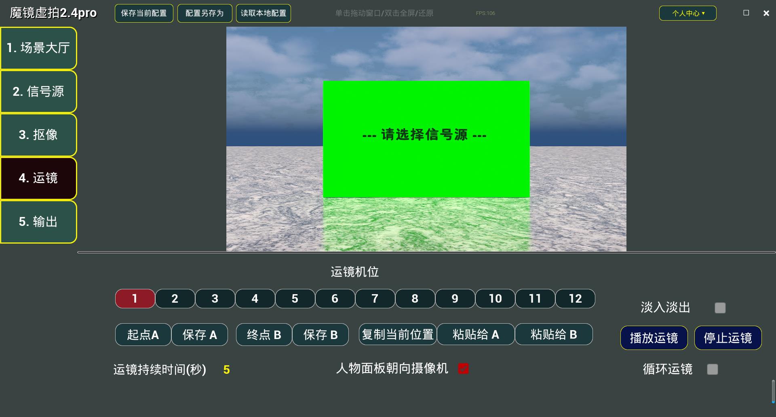
Task: Open the 个人中心 dropdown menu
Action: (x=687, y=13)
